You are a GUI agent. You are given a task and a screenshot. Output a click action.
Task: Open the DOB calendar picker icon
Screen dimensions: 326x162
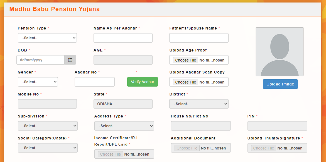point(70,60)
